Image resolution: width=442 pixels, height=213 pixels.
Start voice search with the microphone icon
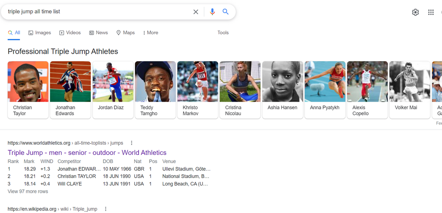[212, 12]
